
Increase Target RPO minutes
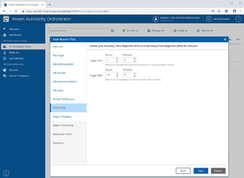pos(135,74)
